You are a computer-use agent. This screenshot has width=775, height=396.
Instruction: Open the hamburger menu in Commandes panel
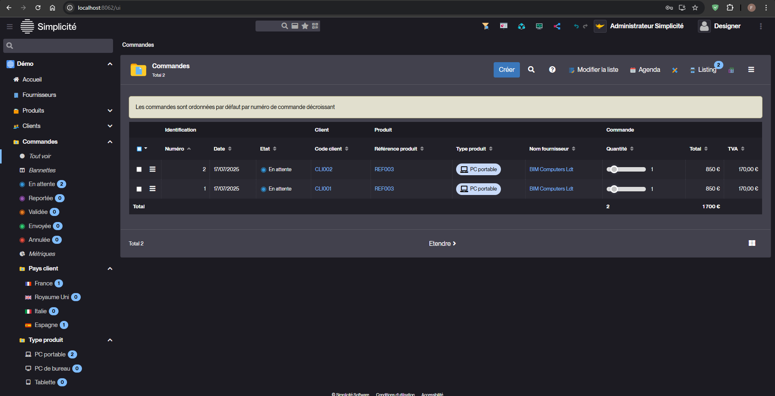click(x=751, y=69)
